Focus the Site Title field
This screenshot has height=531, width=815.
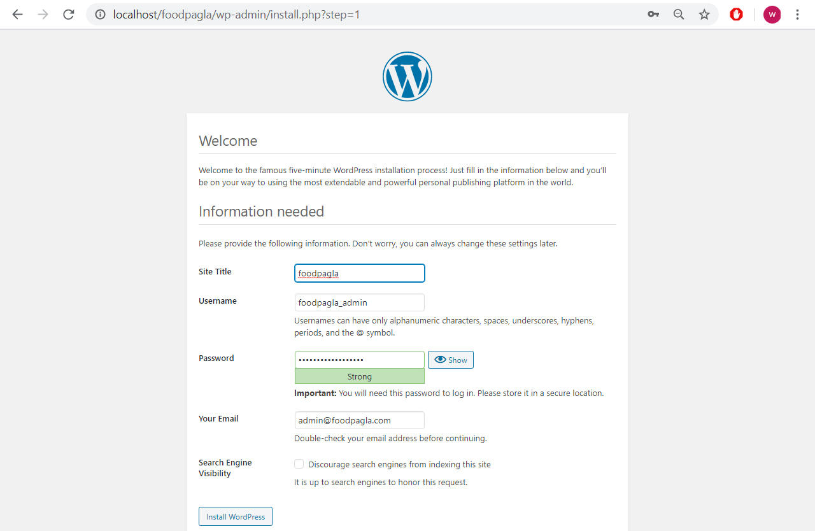(359, 273)
